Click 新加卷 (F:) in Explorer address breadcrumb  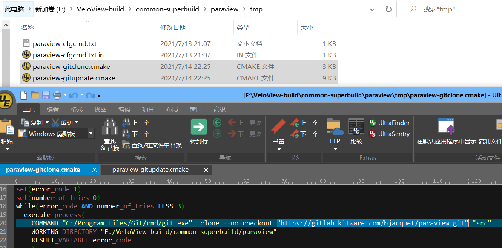tap(50, 9)
